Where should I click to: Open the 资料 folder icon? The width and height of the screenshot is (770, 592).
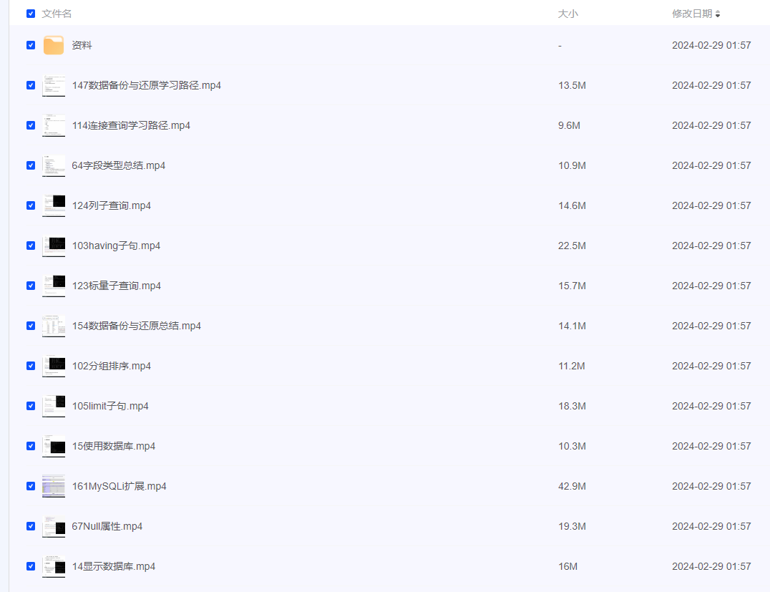tap(54, 45)
